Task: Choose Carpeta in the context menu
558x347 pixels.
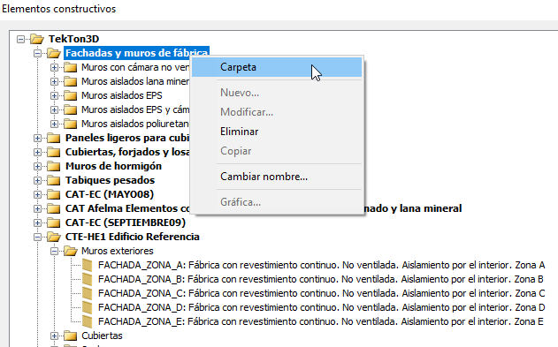Action: [277, 67]
